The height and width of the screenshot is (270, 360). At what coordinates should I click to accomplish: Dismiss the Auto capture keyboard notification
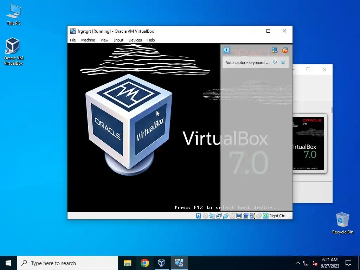coord(283,62)
